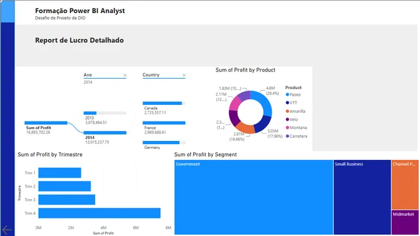Screen dimensions: 420x236
Task: Select the Small Business treemap tile
Action: (x=362, y=197)
